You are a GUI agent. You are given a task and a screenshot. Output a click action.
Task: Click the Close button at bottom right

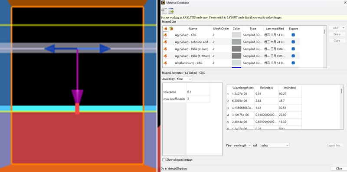(339, 169)
